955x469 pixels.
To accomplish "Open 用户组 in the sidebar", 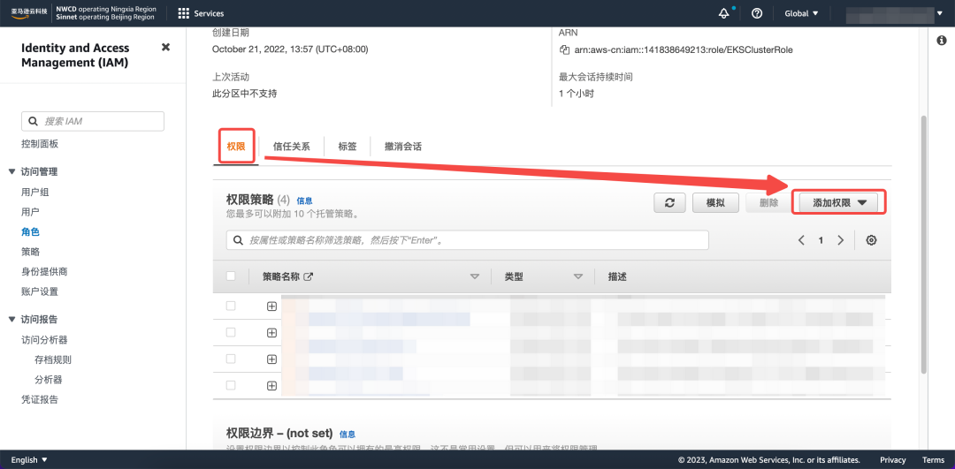I will (34, 193).
